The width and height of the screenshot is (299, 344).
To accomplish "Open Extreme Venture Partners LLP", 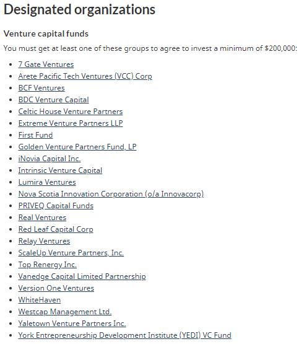I will 71,123.
